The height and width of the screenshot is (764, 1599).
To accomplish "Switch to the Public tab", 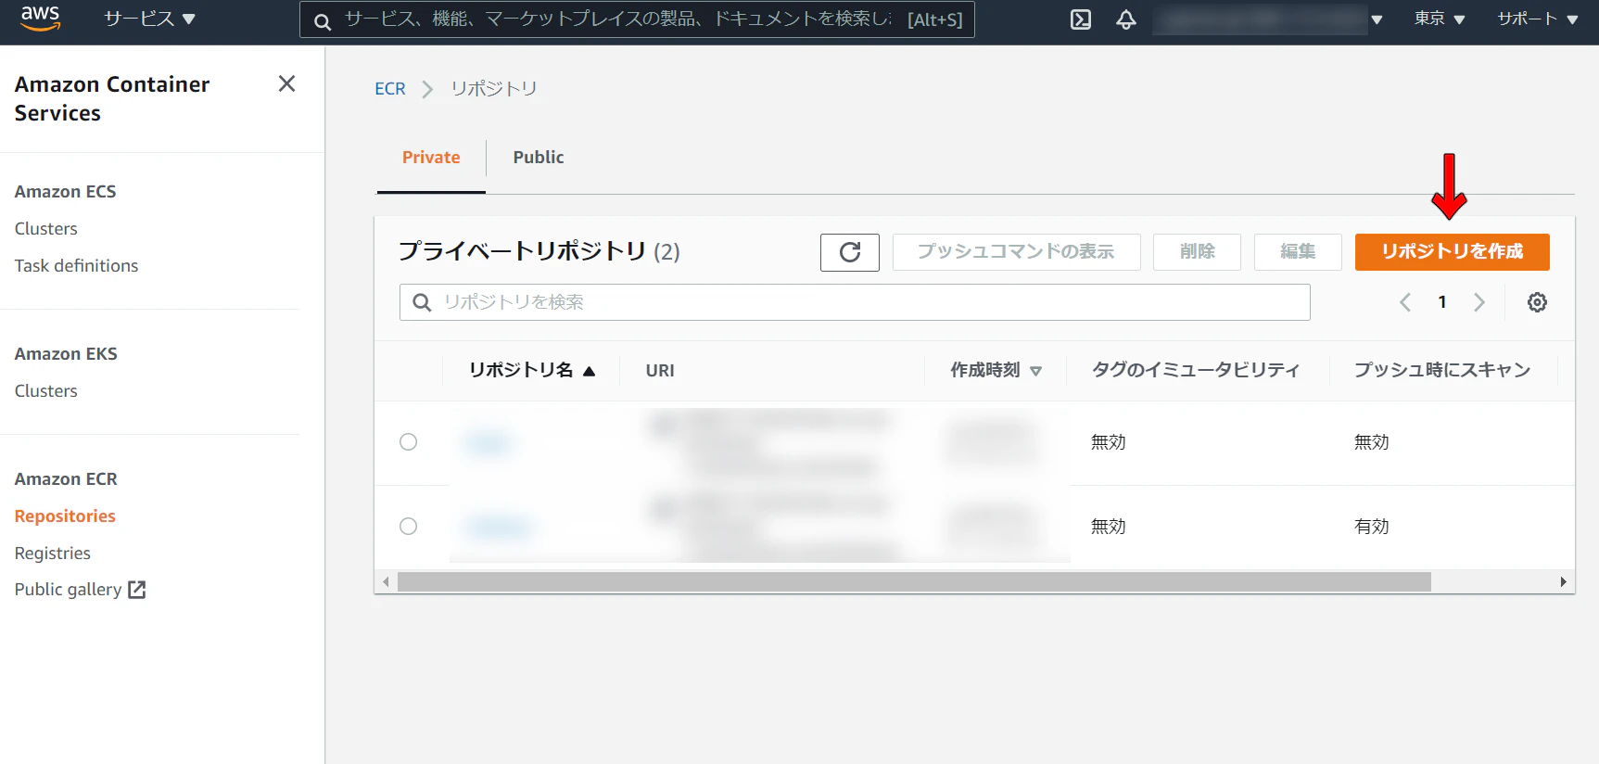I will [539, 158].
